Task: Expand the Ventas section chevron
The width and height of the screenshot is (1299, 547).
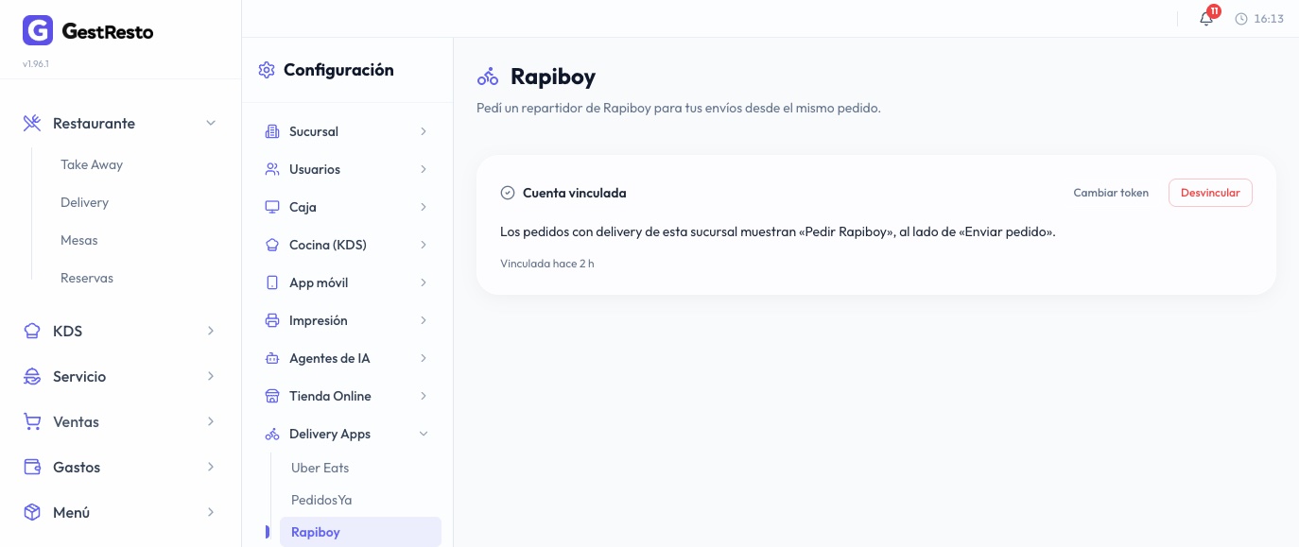Action: pyautogui.click(x=211, y=421)
